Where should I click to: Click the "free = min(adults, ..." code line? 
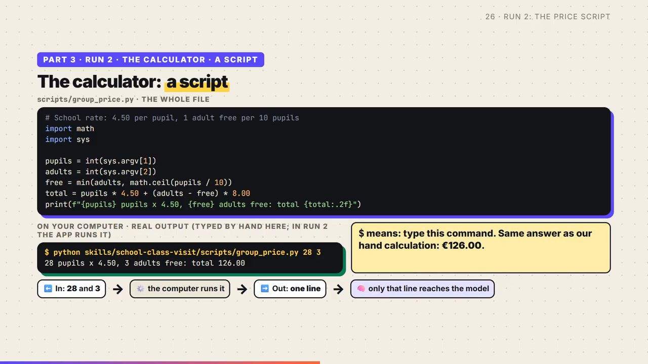pos(139,183)
